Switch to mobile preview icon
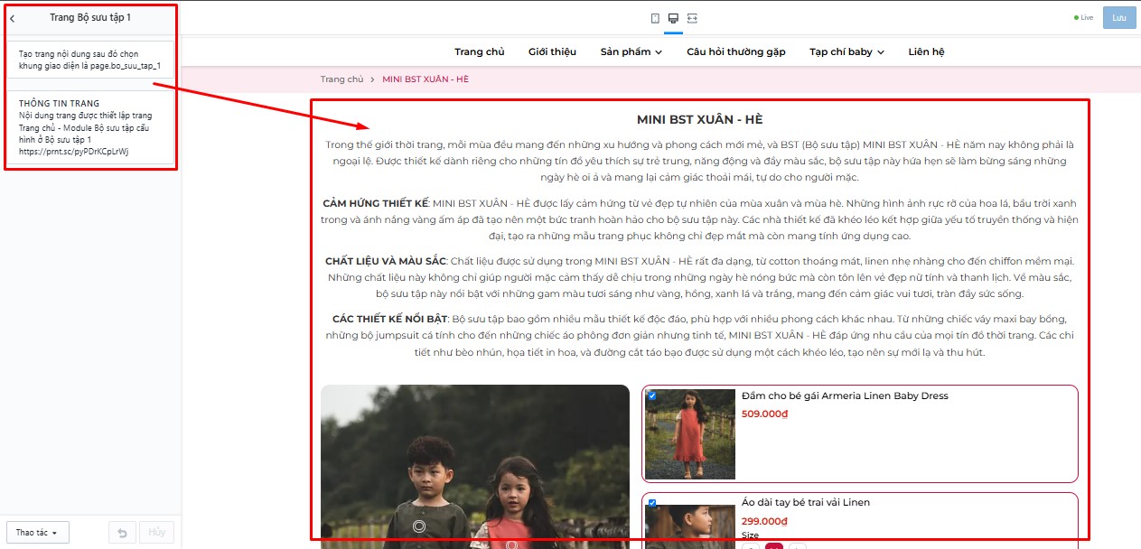 (x=655, y=18)
